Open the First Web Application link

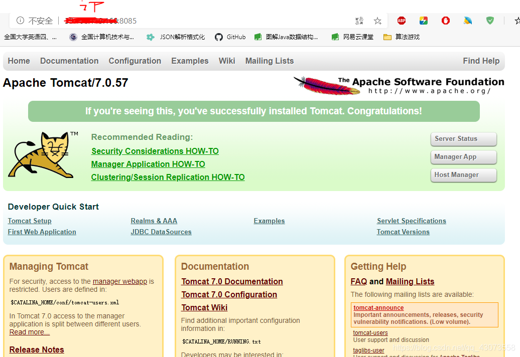42,232
